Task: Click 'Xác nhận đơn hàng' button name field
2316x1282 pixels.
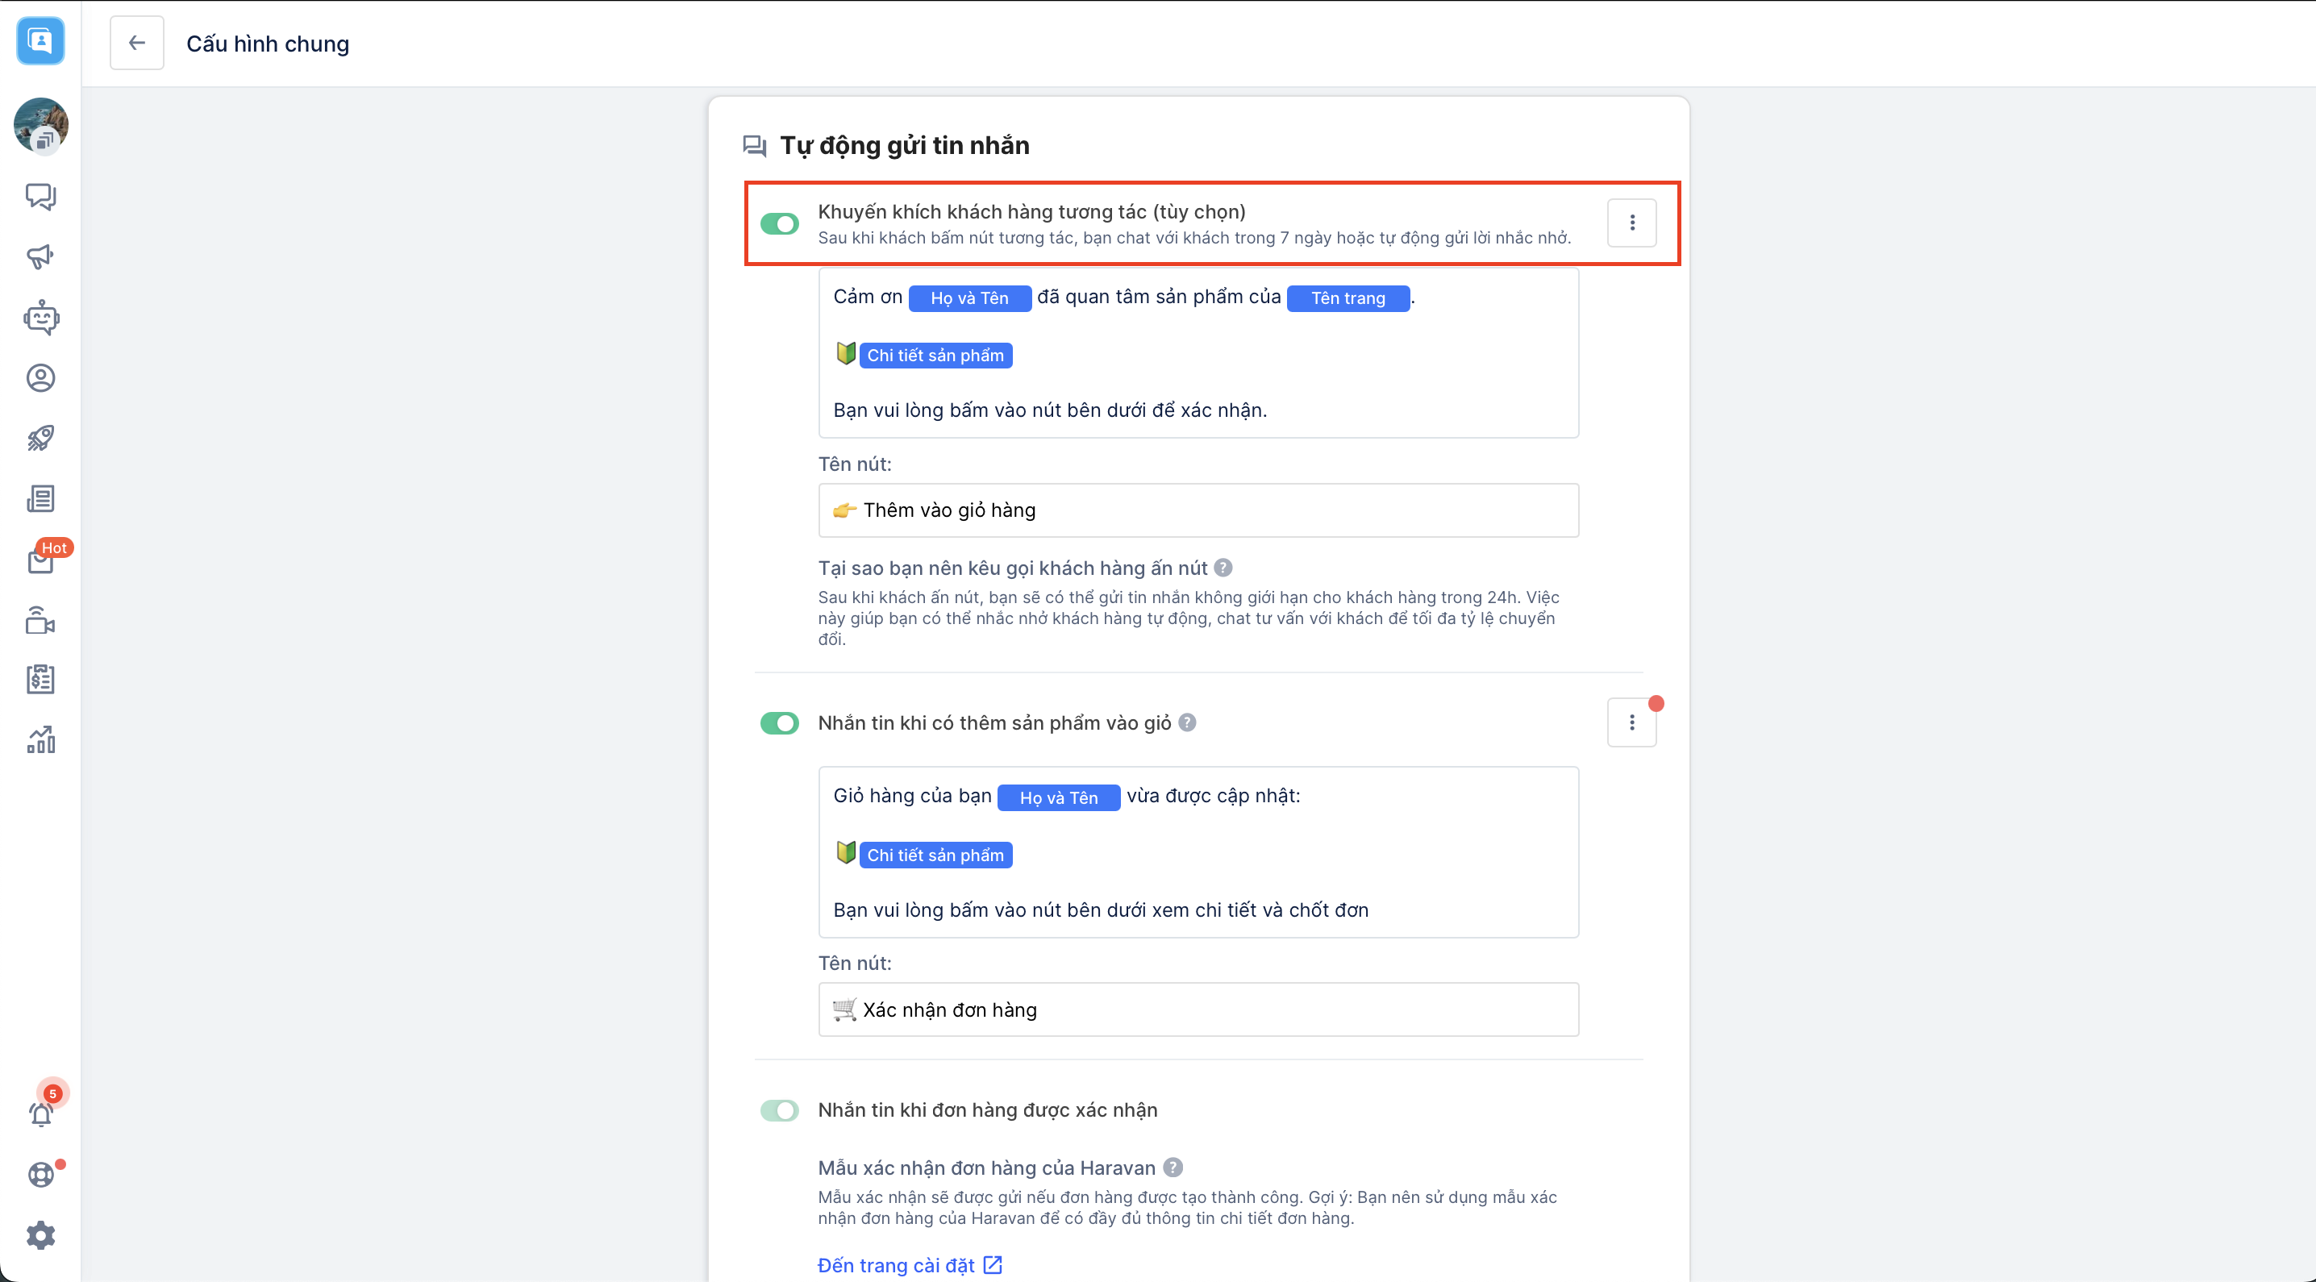Action: click(1198, 1009)
